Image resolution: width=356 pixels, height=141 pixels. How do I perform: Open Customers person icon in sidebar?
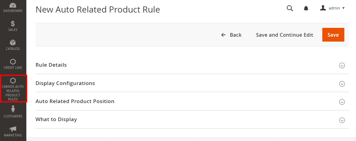[13, 109]
